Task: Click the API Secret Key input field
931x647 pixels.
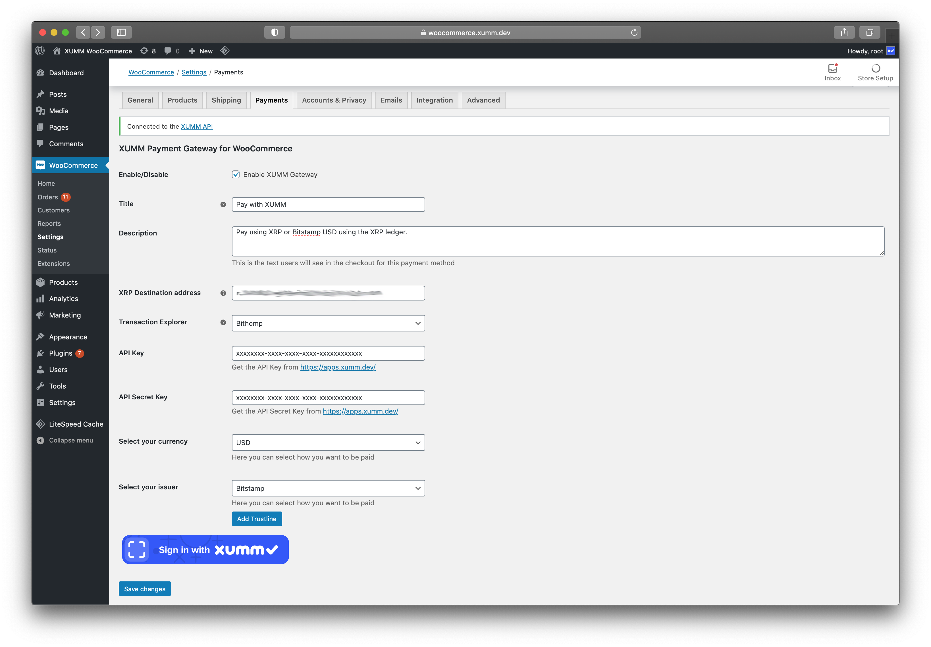Action: point(328,397)
